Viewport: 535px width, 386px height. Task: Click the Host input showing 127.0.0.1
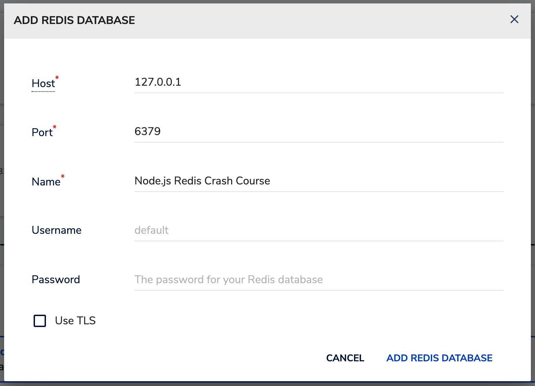[319, 82]
